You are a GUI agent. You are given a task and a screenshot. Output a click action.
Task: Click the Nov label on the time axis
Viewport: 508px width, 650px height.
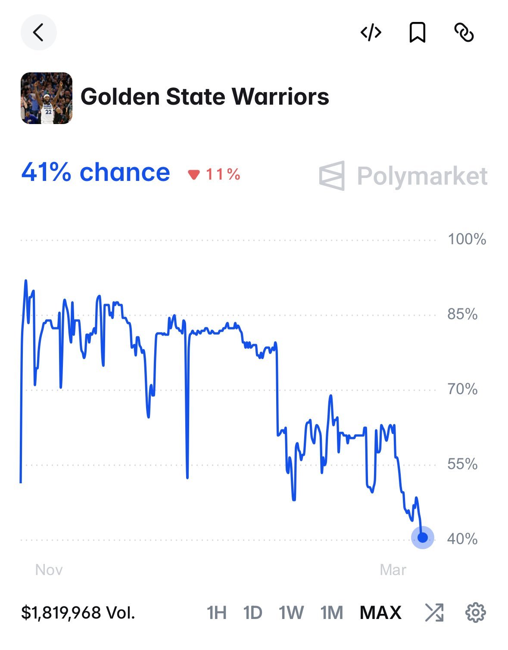(x=49, y=569)
